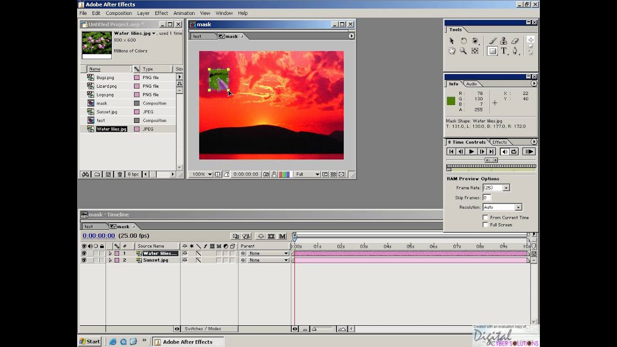
Task: Jump to first frame in Time Controls
Action: point(451,152)
